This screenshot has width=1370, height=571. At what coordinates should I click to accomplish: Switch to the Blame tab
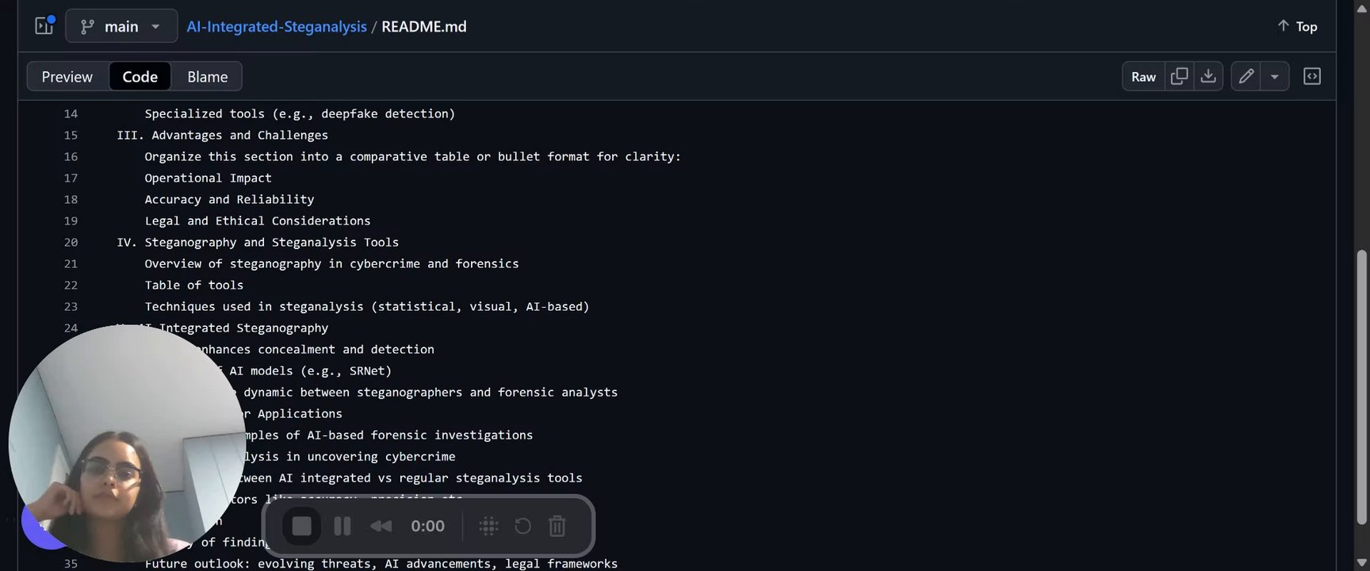[207, 77]
